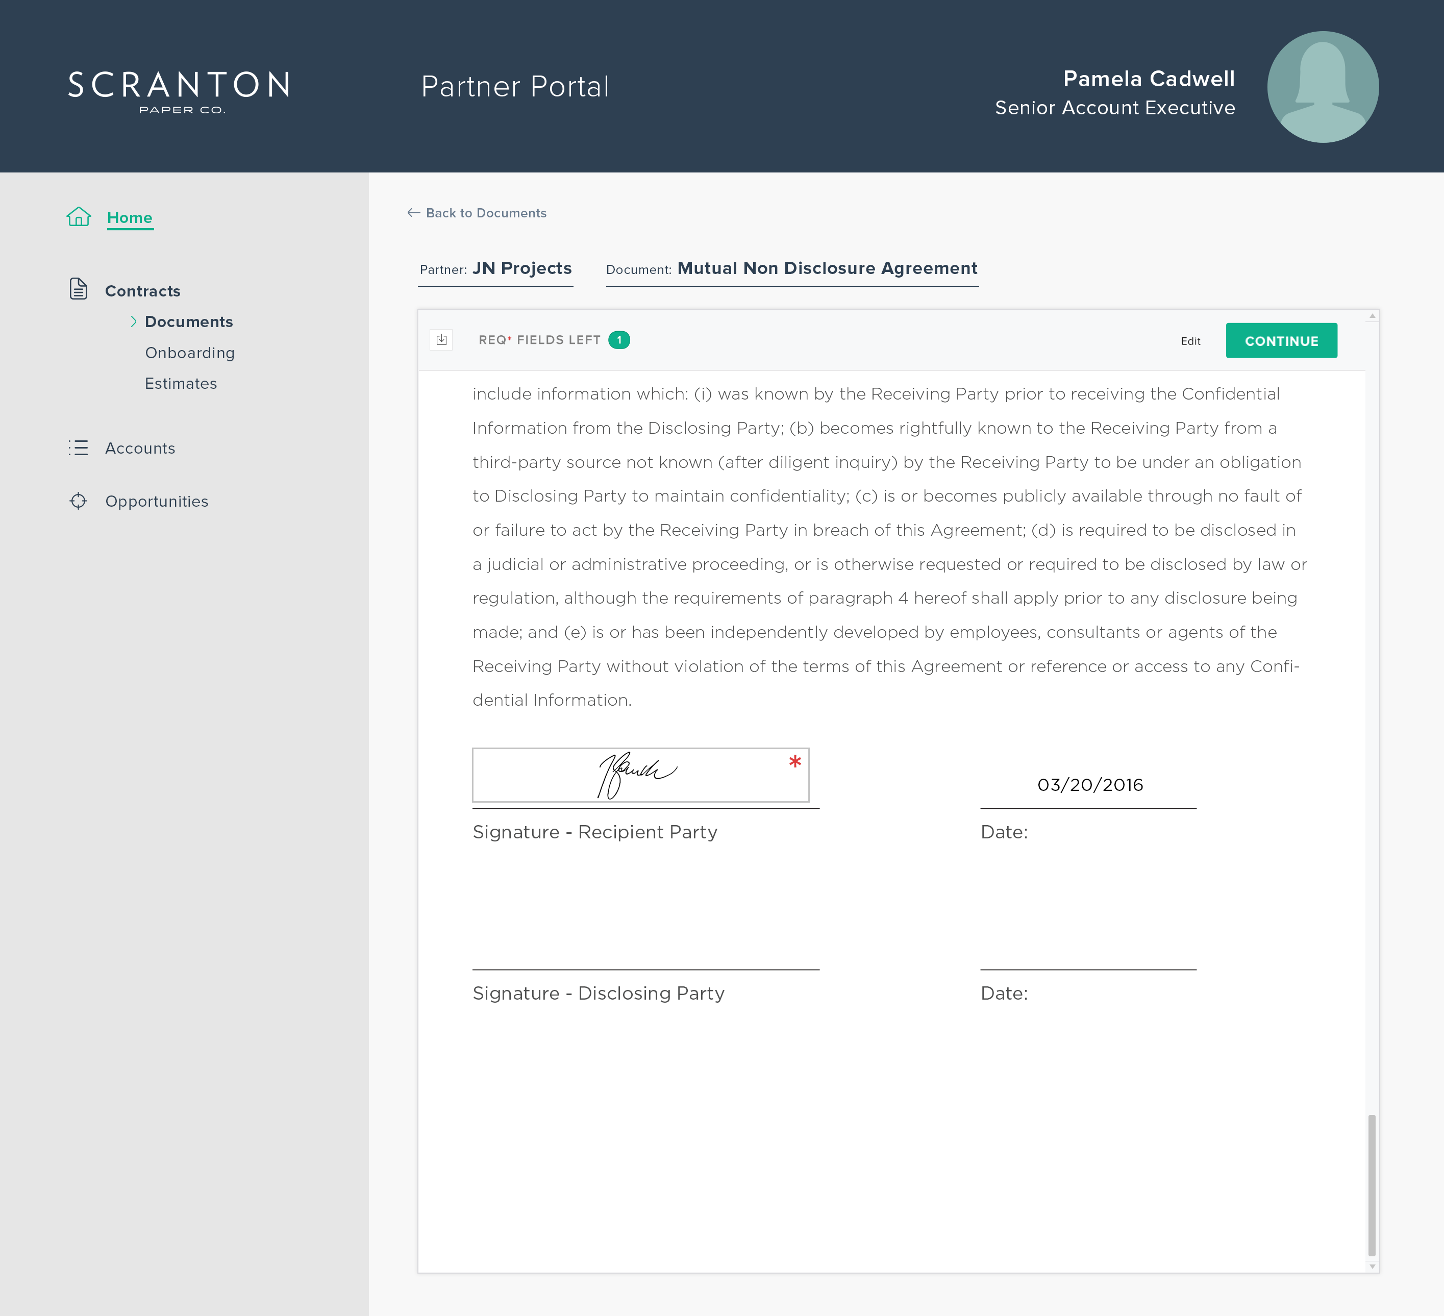Click the Accounts list icon
Image resolution: width=1444 pixels, height=1316 pixels.
(79, 448)
